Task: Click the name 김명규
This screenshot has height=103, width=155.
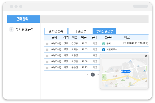Action: [x=74, y=43]
